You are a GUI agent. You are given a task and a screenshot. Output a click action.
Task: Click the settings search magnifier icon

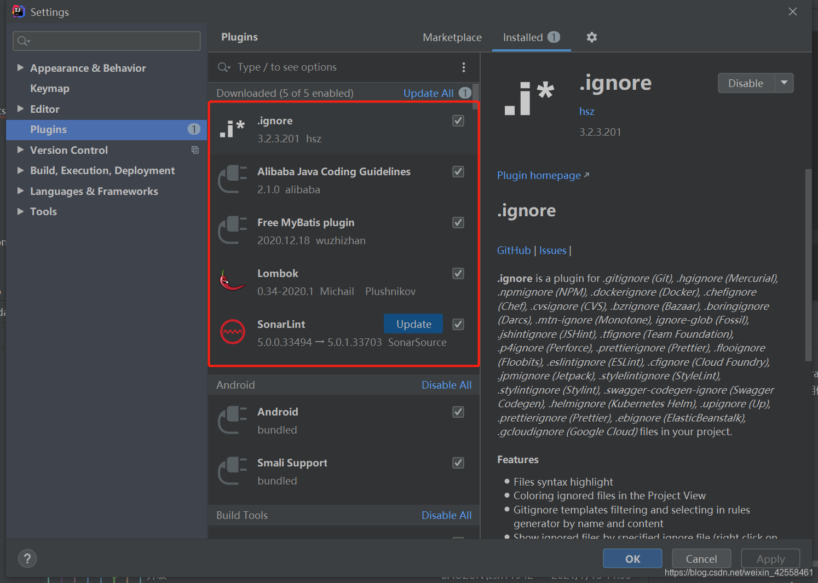coord(24,41)
